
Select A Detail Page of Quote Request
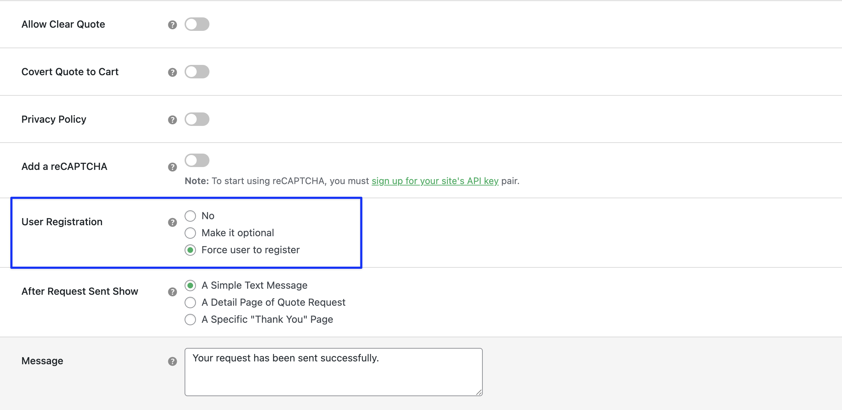[190, 303]
